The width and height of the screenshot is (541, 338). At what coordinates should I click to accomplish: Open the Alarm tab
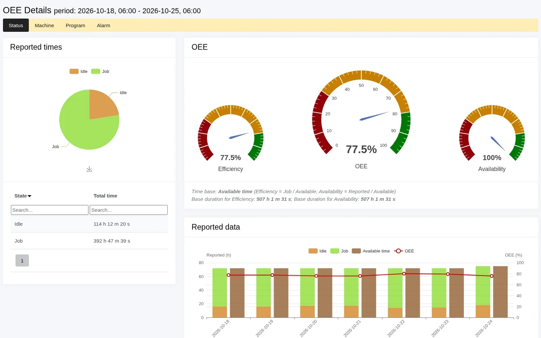click(x=103, y=25)
